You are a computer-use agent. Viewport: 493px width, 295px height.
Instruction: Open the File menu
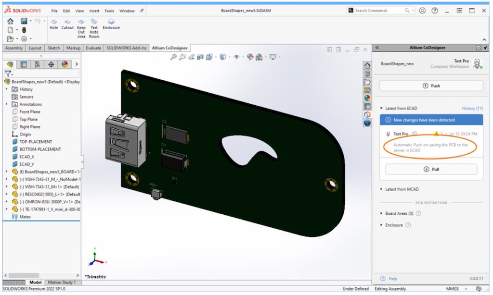click(54, 11)
